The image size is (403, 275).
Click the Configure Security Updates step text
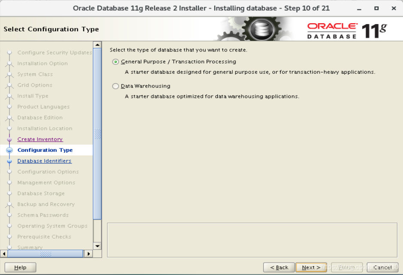55,52
